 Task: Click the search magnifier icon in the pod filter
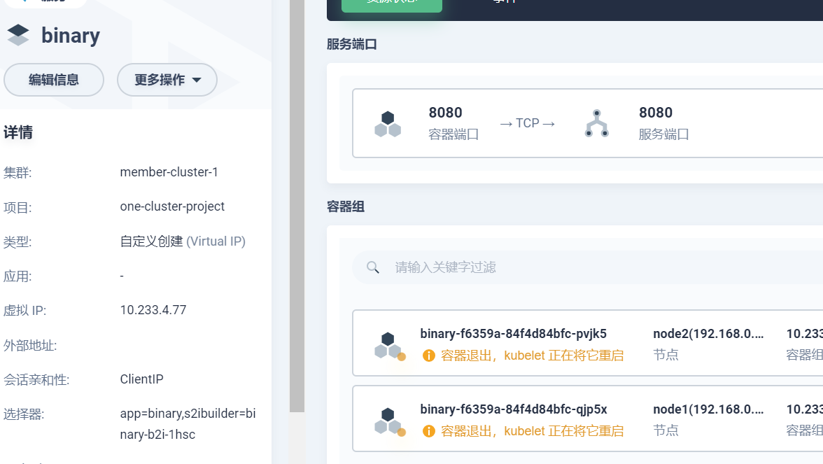tap(372, 267)
